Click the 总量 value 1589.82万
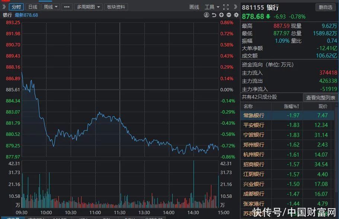Screen dimensions: 339x219 tap(325, 33)
